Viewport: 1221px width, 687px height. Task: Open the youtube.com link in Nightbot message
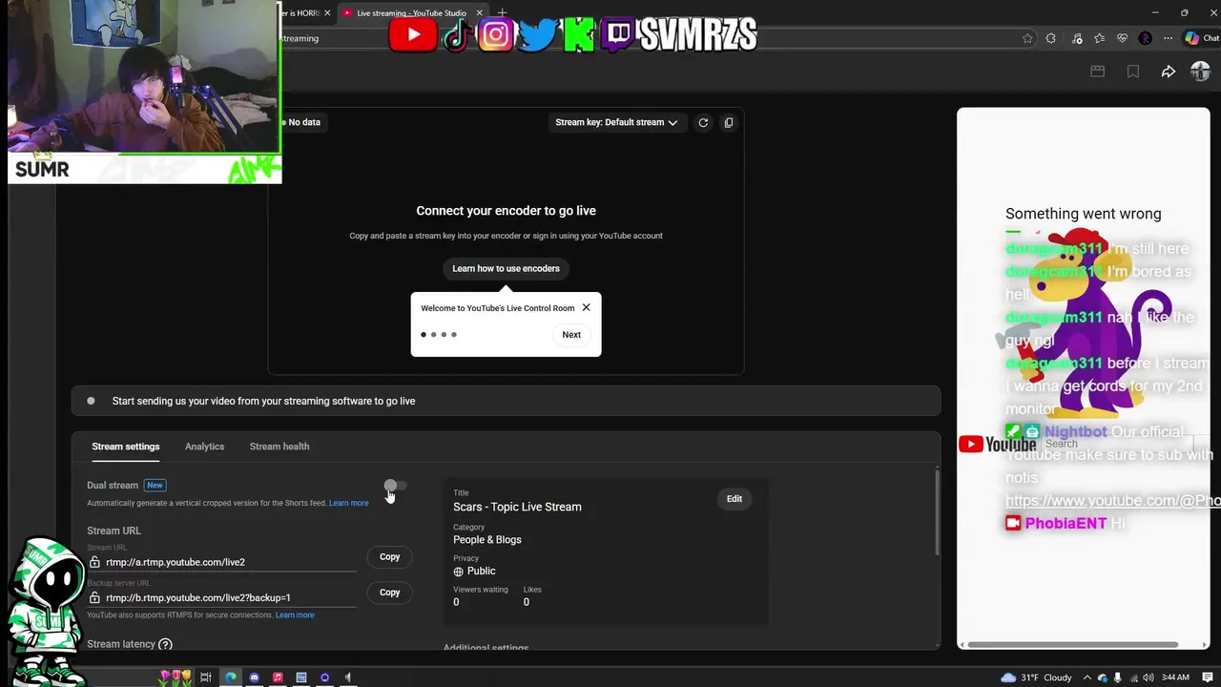(x=1112, y=501)
